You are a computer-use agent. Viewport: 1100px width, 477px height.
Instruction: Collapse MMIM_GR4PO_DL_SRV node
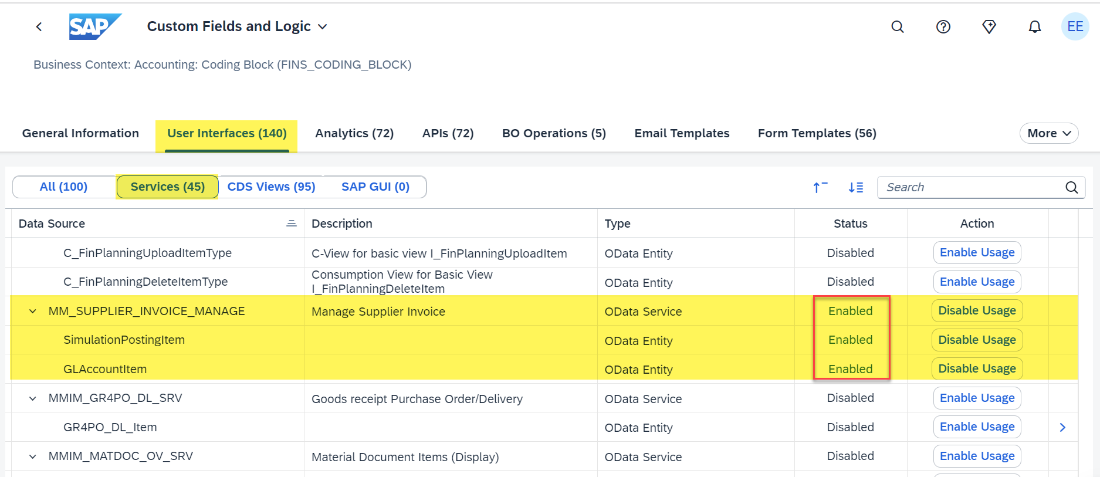pos(33,398)
